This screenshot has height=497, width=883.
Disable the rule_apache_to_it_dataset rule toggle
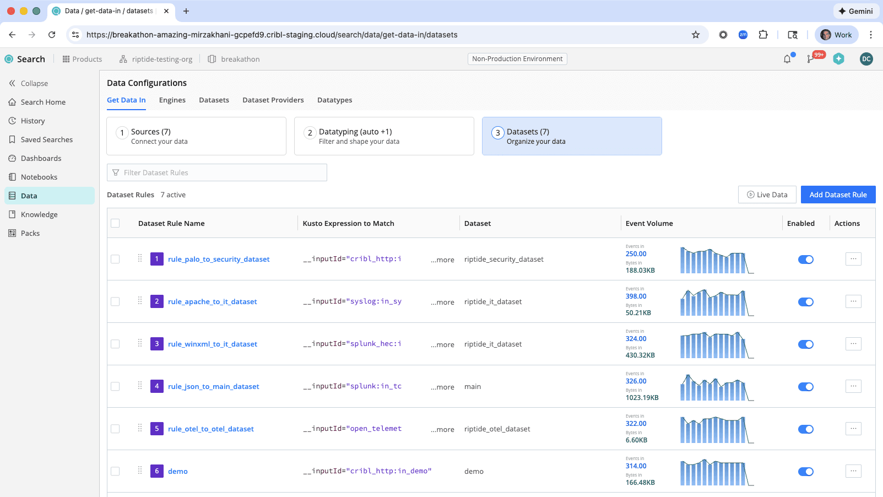tap(805, 302)
